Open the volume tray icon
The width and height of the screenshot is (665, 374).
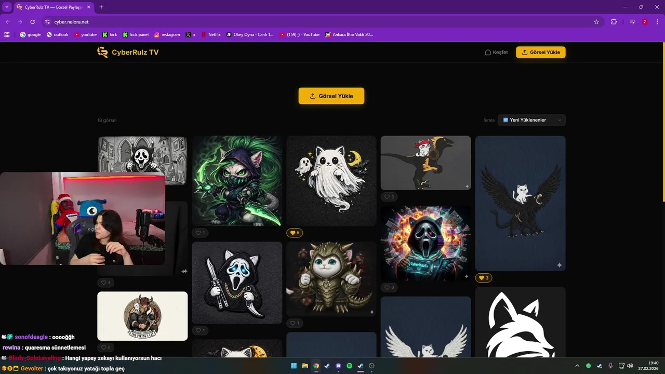pyautogui.click(x=630, y=366)
